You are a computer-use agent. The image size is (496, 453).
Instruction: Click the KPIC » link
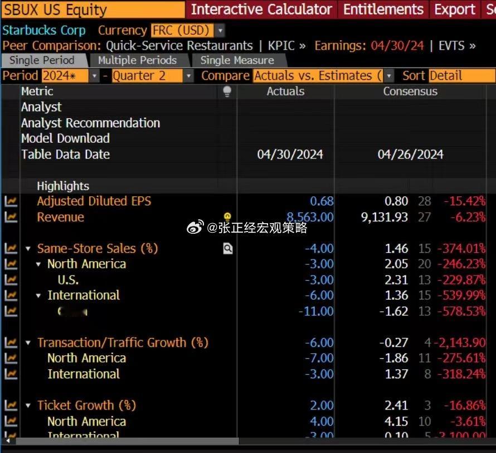[x=287, y=46]
